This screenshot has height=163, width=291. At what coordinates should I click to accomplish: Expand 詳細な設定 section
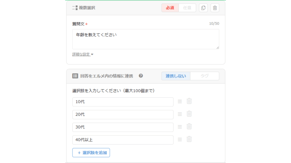83,54
